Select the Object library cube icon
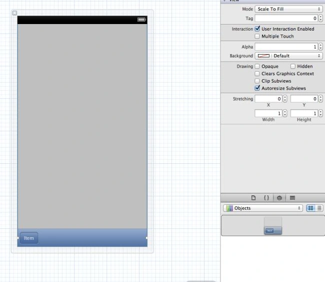This screenshot has height=282, width=325. 279,198
